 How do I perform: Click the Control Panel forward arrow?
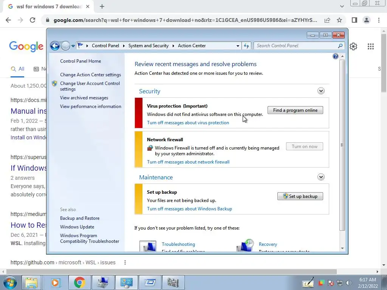coord(65,46)
